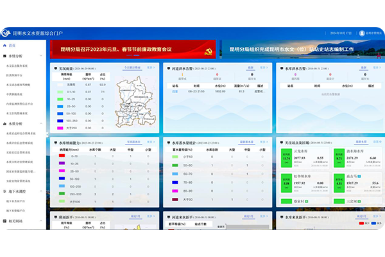Screen dimensions: 385x257
Task: Click the 关注站点及区域 panel title icon
Action: pos(280,142)
